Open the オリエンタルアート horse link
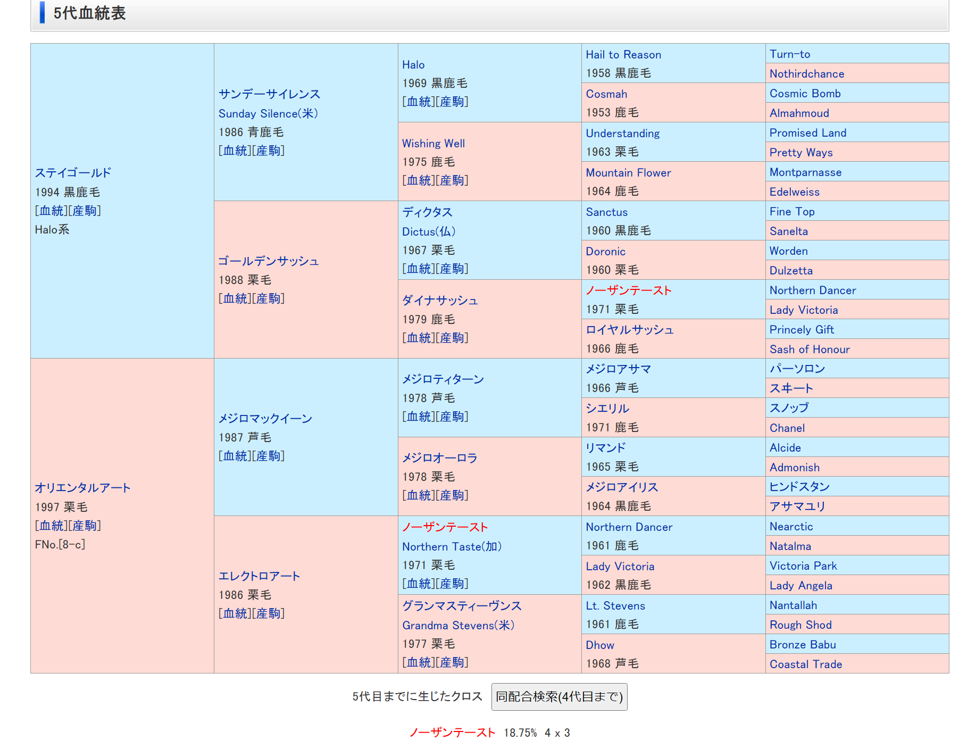This screenshot has height=740, width=976. [x=82, y=488]
